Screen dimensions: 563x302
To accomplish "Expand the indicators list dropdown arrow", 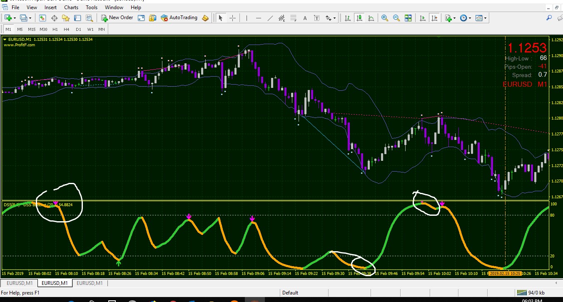I will click(454, 18).
